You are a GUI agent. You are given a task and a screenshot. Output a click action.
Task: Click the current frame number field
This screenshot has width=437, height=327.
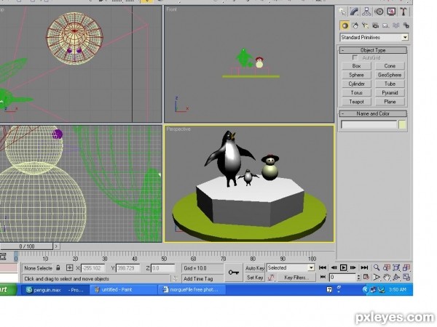click(342, 278)
